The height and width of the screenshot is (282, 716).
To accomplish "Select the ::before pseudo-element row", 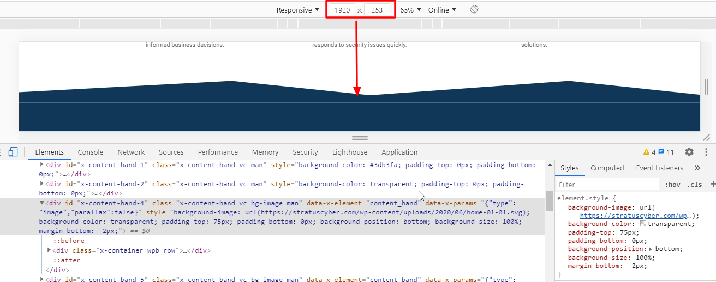I will point(69,241).
